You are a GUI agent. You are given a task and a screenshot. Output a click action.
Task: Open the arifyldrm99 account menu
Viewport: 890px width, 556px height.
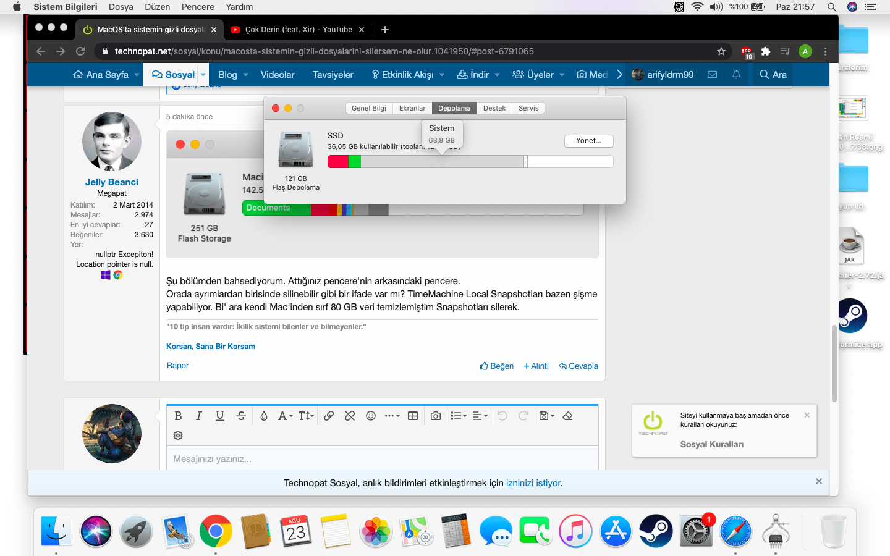663,75
